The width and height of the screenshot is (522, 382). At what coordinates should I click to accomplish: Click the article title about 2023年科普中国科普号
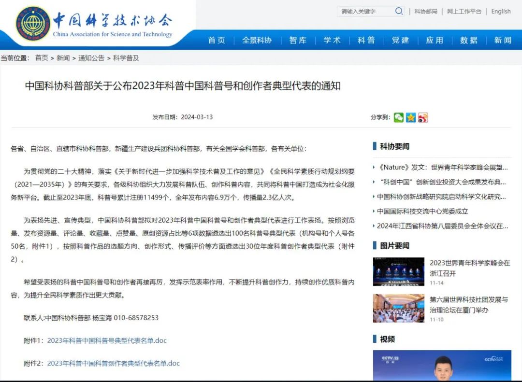click(x=183, y=86)
